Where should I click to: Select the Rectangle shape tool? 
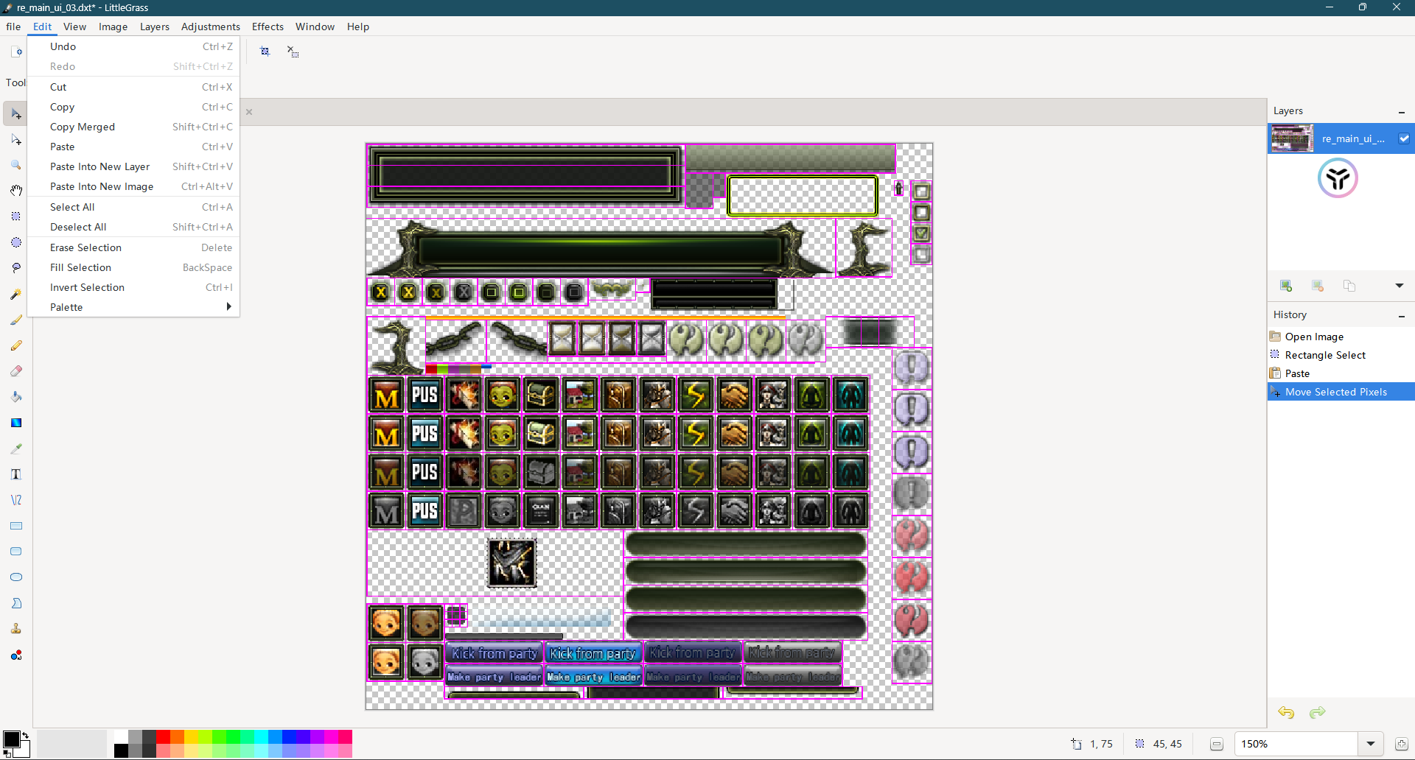tap(16, 526)
